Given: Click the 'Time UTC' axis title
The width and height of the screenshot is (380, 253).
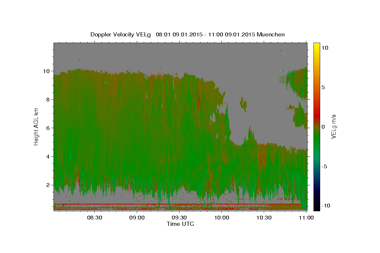Looking at the screenshot, I should coord(180,224).
